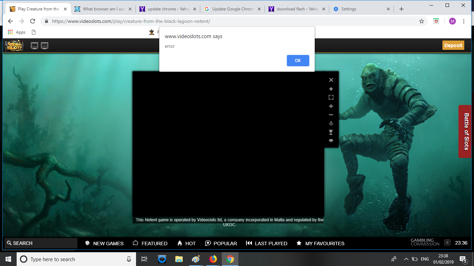The width and height of the screenshot is (474, 266).
Task: Open MY FAVOURITES list
Action: point(320,243)
